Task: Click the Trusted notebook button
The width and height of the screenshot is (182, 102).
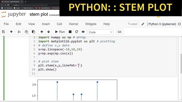Action: 133,24
